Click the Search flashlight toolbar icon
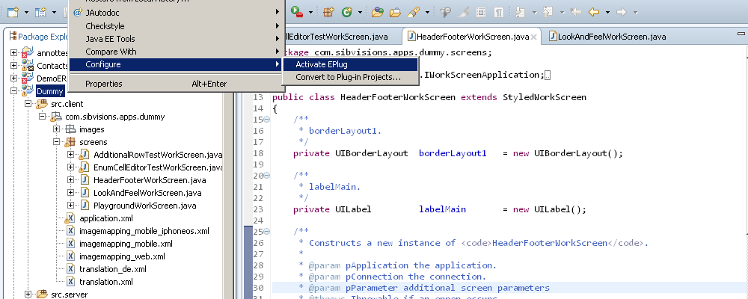The width and height of the screenshot is (748, 299). point(413,13)
